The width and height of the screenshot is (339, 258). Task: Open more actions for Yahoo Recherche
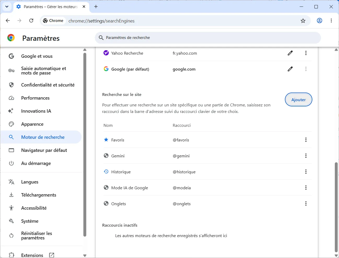pos(306,53)
